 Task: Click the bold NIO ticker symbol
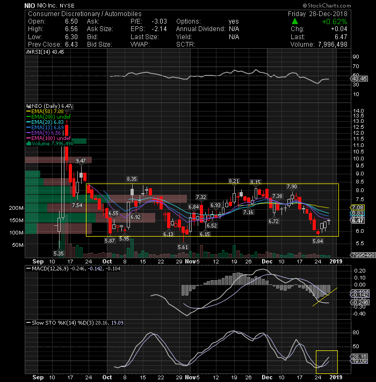(x=30, y=5)
